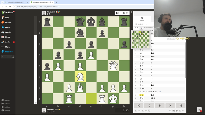The image size is (205, 115).
Task: Click the top clock showing 8:36
Action: click(122, 13)
